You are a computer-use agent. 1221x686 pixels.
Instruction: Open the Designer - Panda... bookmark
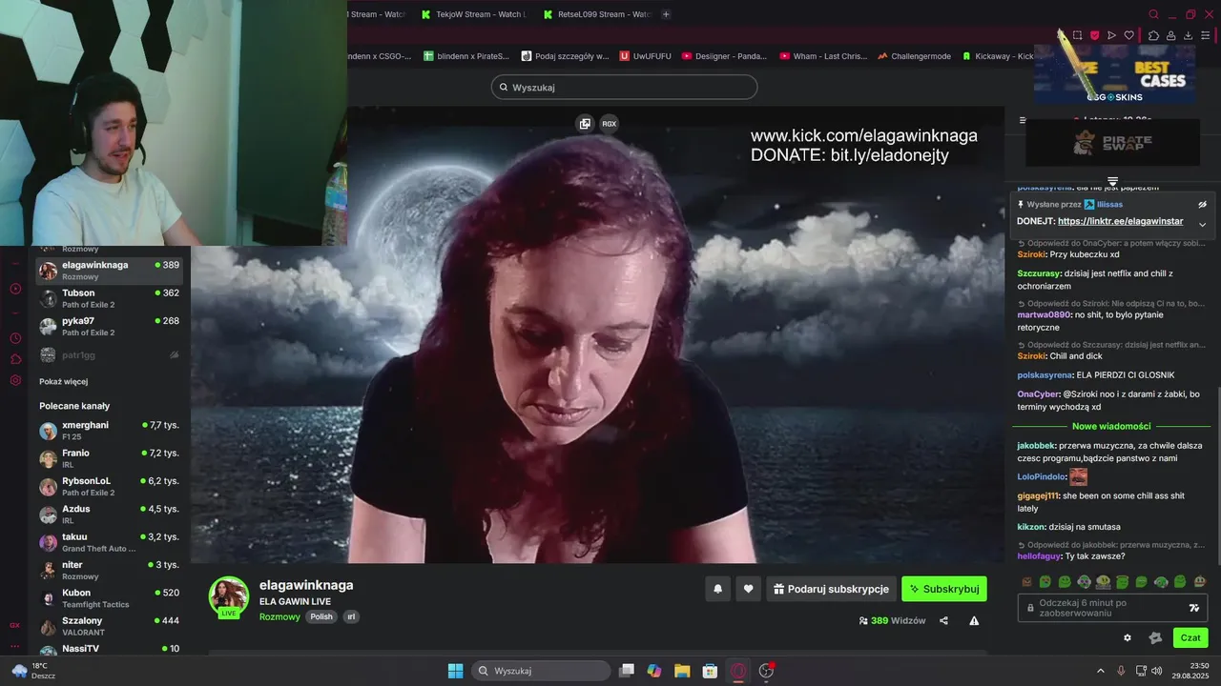(723, 56)
